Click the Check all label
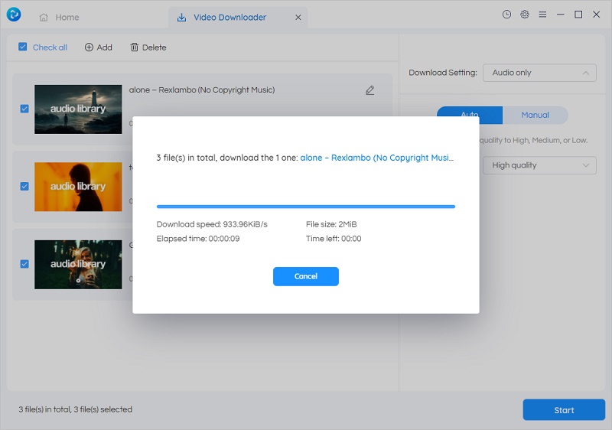The width and height of the screenshot is (612, 430). [50, 47]
